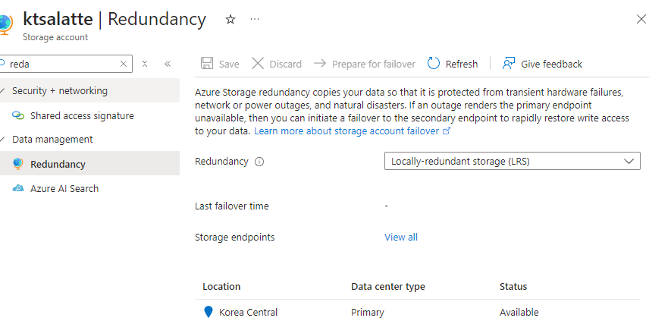649x321 pixels.
Task: Open Shared access signature menu item
Action: pyautogui.click(x=89, y=115)
